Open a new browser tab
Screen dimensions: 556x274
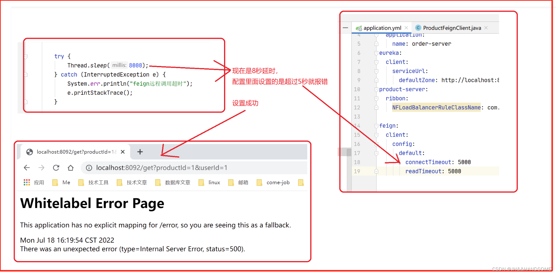[140, 152]
